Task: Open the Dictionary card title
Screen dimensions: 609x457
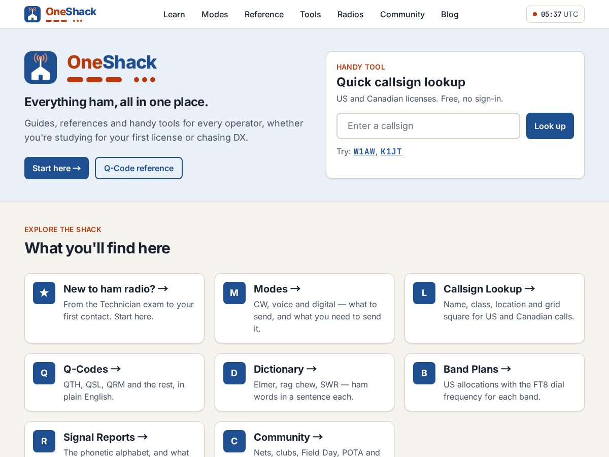Action: [285, 369]
